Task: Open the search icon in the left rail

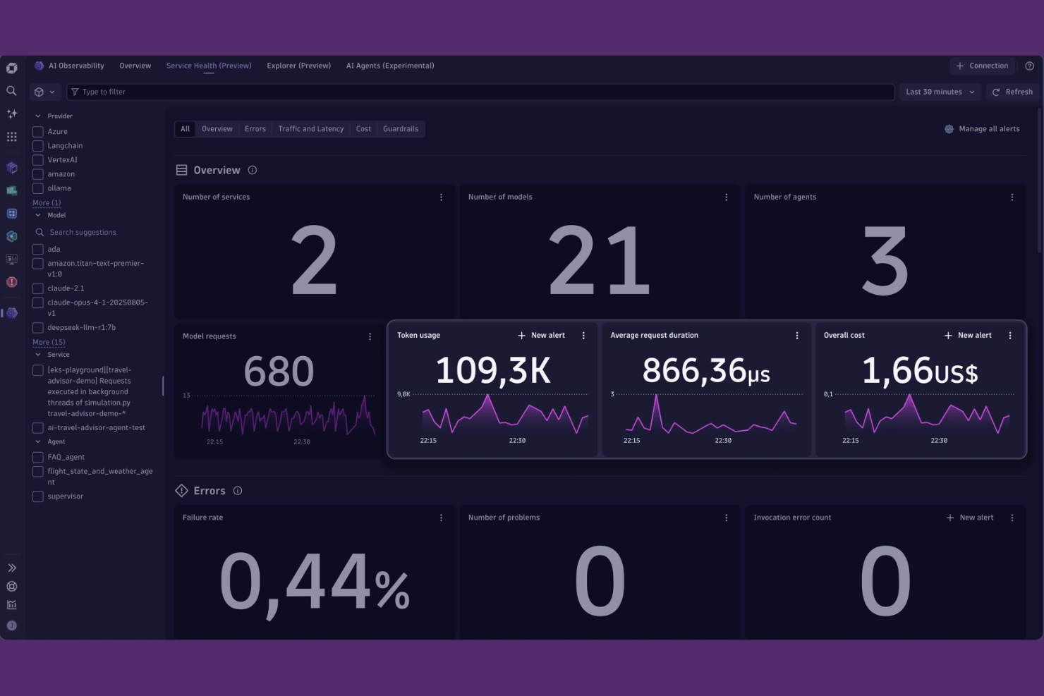Action: pos(11,91)
